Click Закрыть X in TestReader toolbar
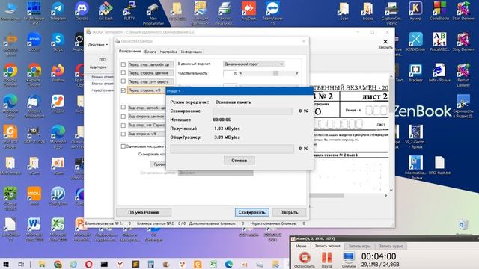 pos(385,43)
